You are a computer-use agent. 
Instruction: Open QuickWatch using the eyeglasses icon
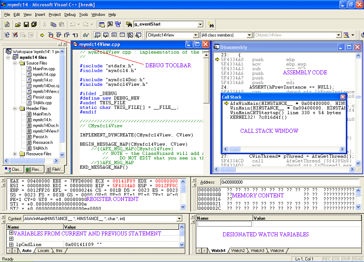pyautogui.click(x=86, y=36)
